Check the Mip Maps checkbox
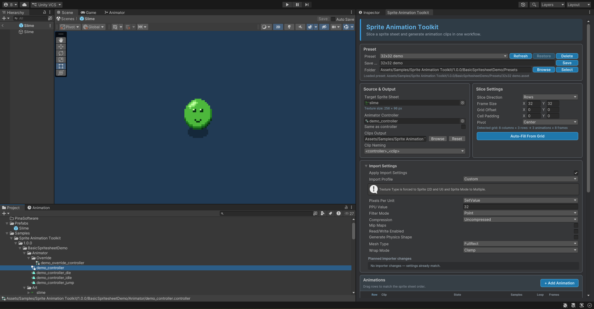The width and height of the screenshot is (594, 309). pyautogui.click(x=576, y=225)
